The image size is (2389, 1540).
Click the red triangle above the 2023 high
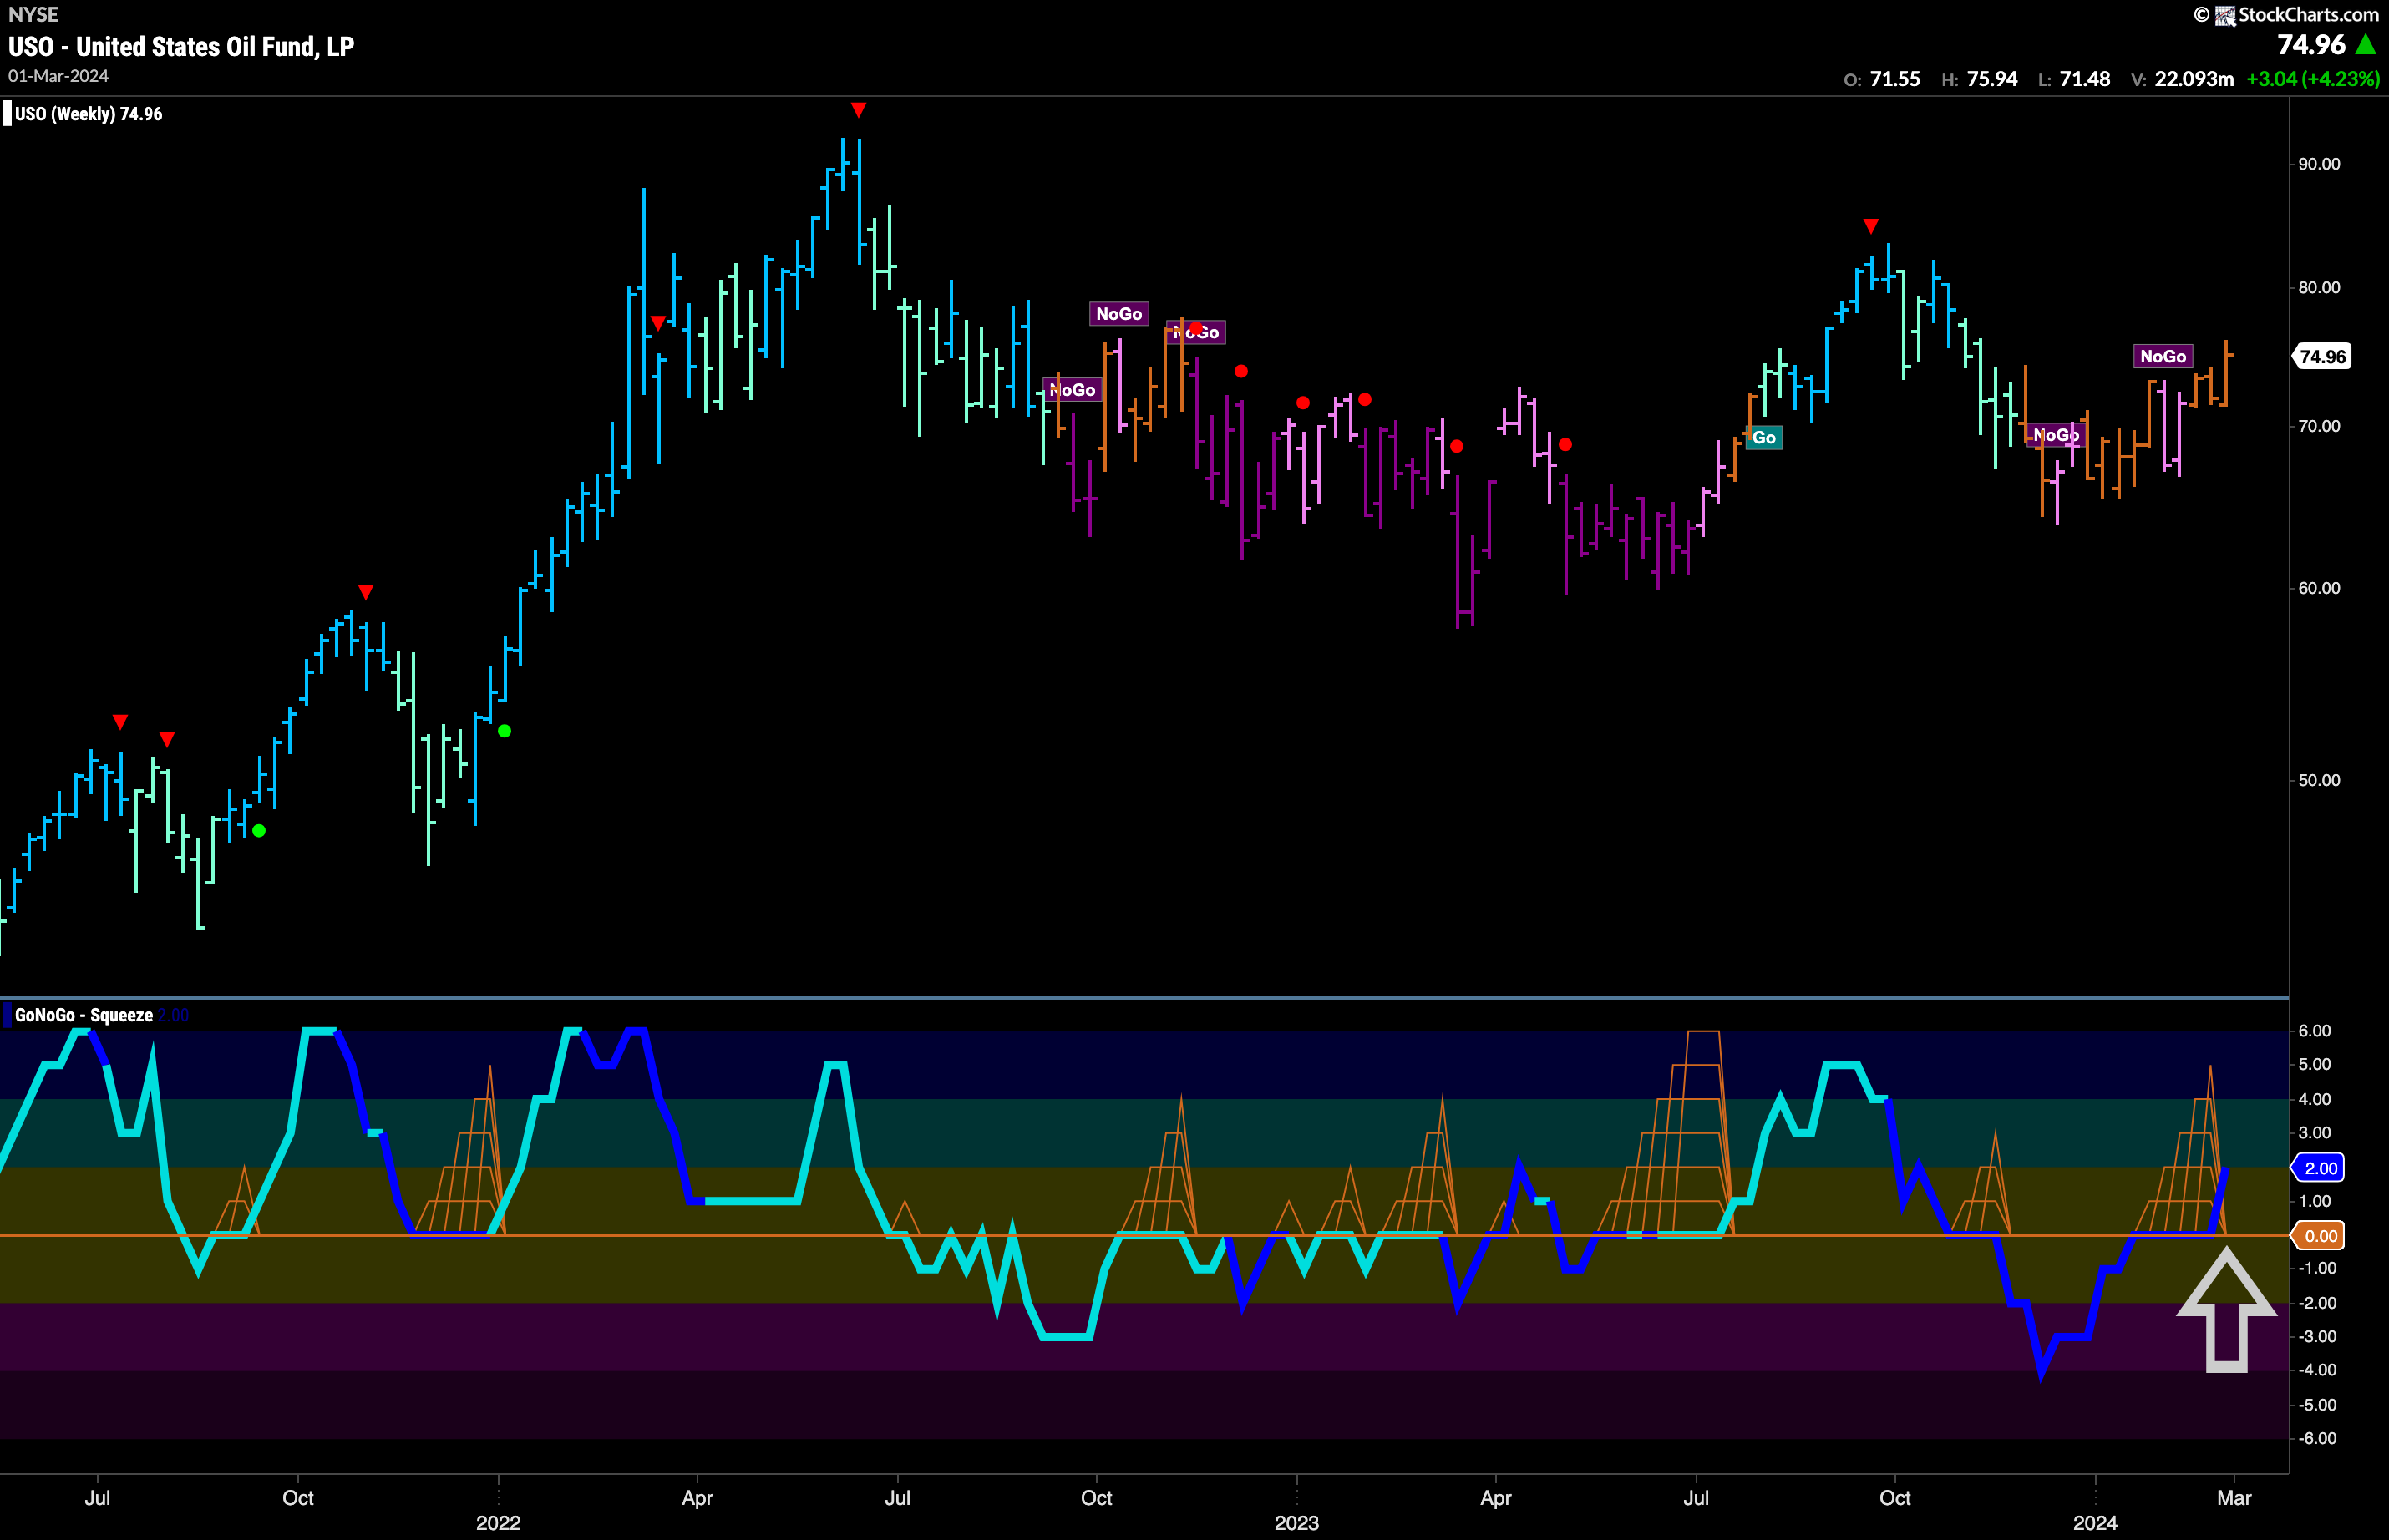tap(1871, 226)
